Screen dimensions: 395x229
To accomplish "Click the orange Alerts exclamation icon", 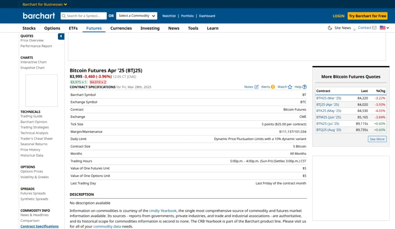I will coord(273,87).
